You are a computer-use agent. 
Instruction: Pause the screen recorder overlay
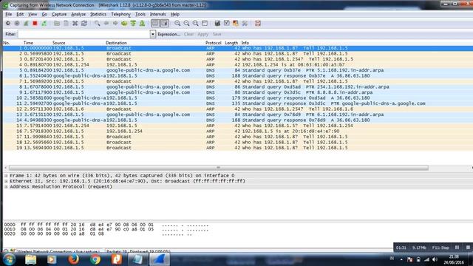[457, 248]
